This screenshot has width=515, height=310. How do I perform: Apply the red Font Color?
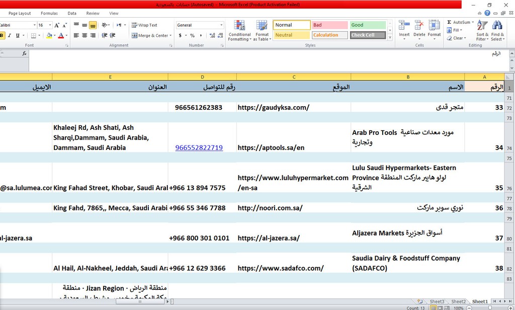point(61,36)
